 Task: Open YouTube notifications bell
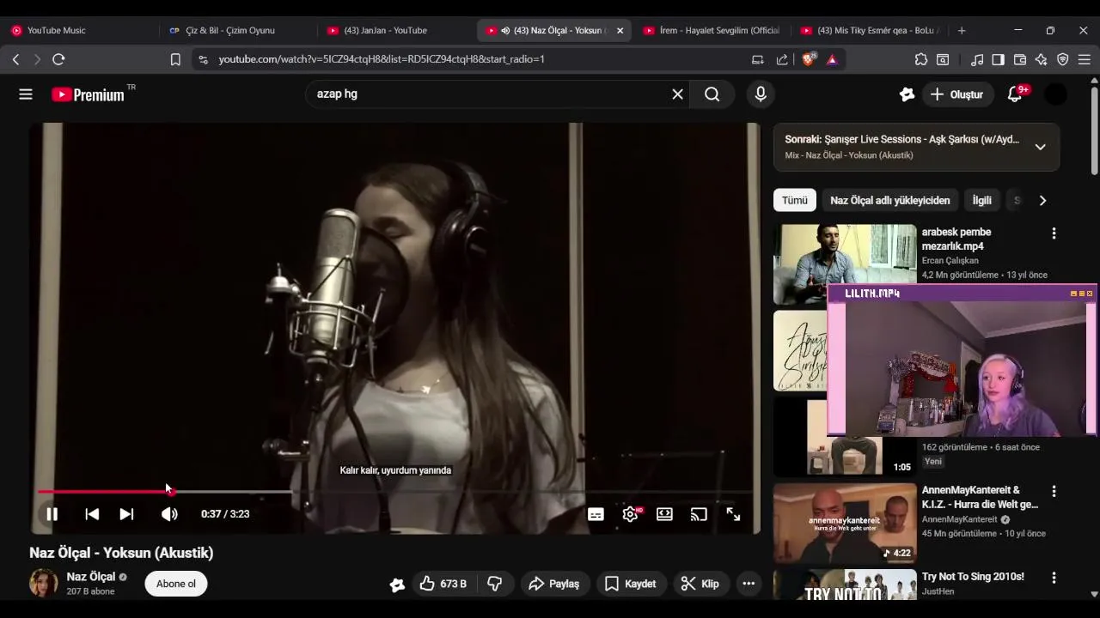click(1015, 94)
